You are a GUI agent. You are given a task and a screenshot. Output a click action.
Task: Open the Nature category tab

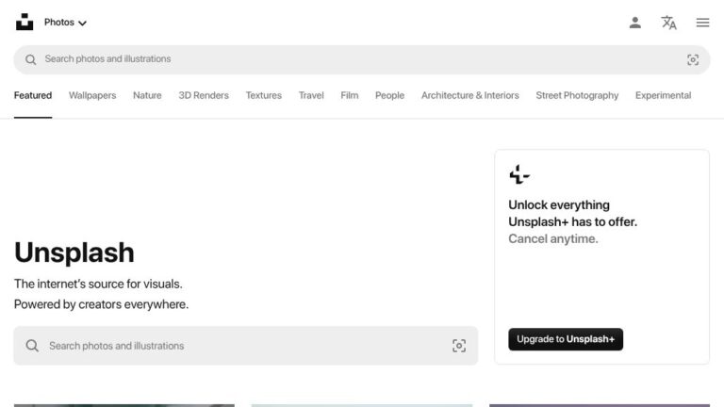coord(147,95)
